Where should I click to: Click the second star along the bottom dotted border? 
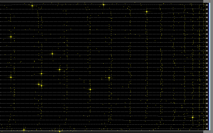click(x=60, y=131)
